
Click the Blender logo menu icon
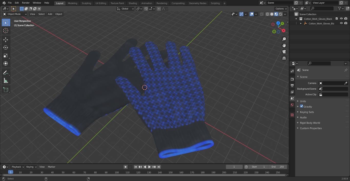pyautogui.click(x=4, y=3)
